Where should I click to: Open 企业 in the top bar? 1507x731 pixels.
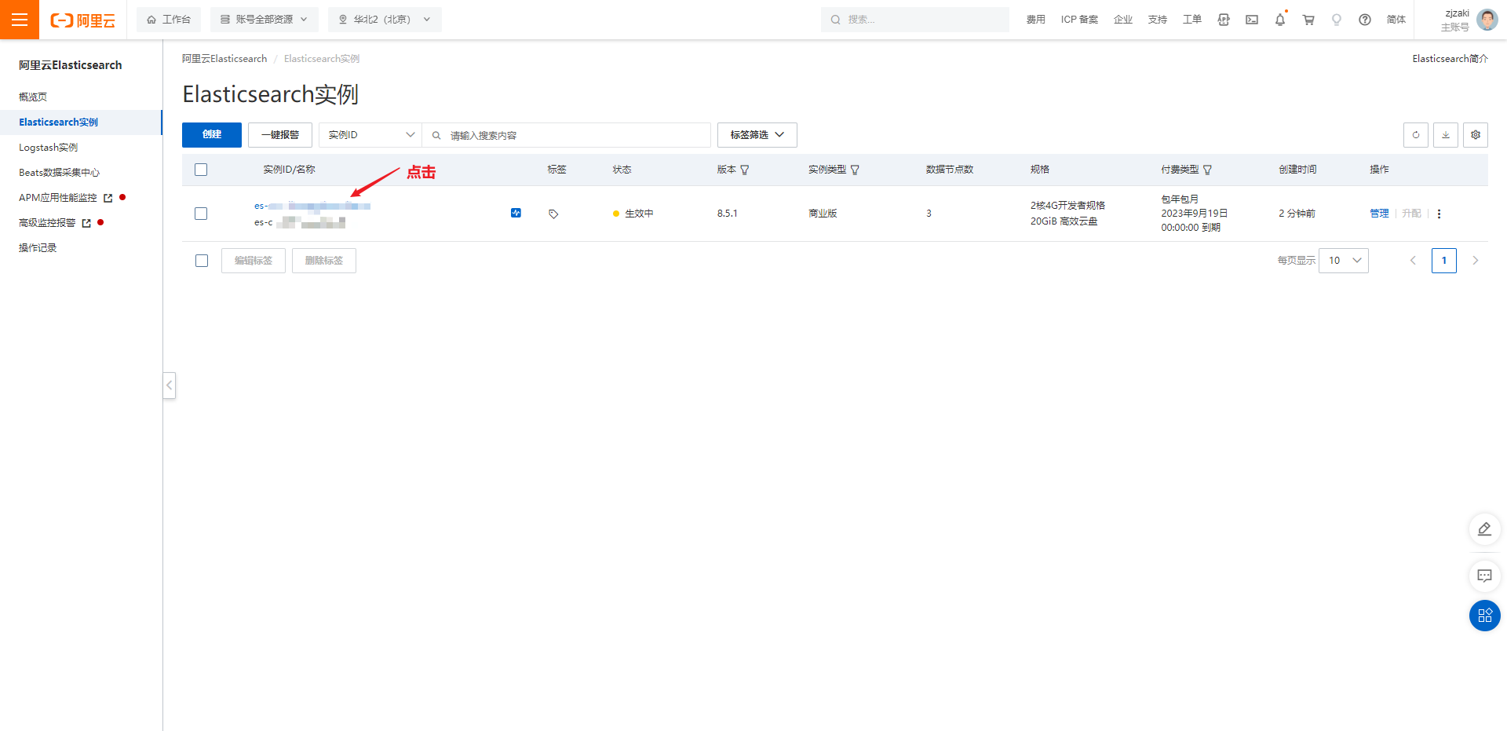coord(1123,20)
